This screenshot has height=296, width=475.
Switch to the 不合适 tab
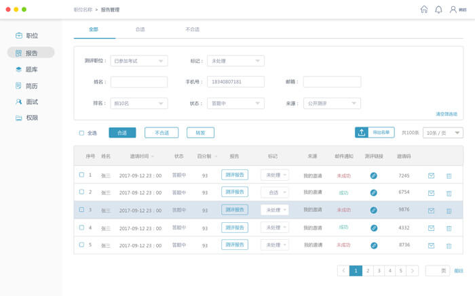(192, 29)
